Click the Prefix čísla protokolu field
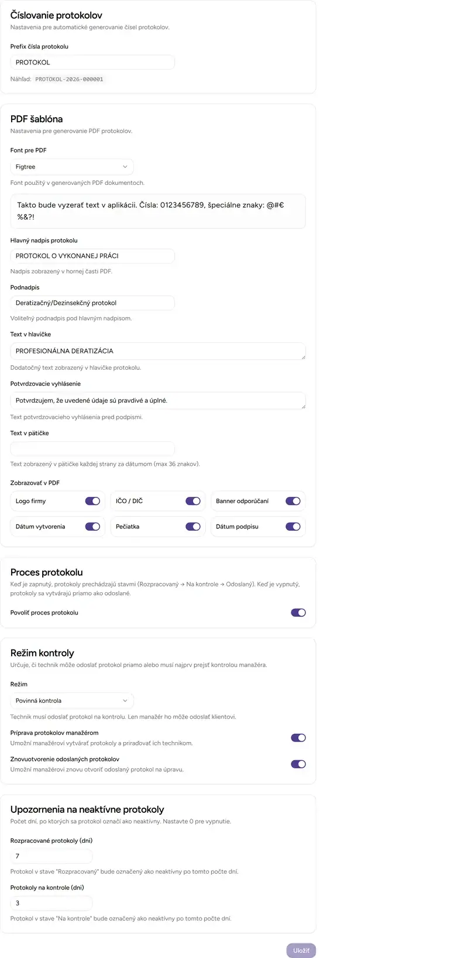The height and width of the screenshot is (958, 468). point(92,63)
